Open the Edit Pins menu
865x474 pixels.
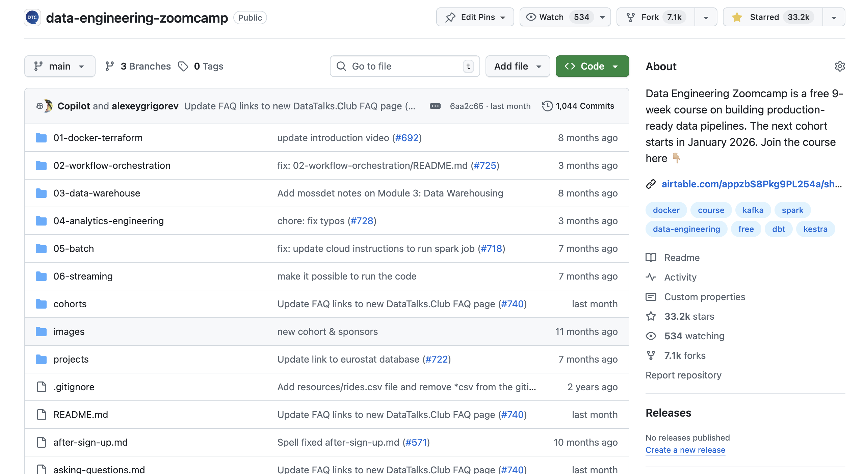point(475,17)
